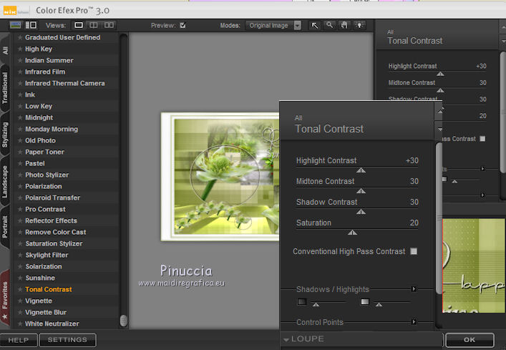Image resolution: width=506 pixels, height=350 pixels.
Task: Toggle the lightbulb background color tool
Action: (359, 25)
